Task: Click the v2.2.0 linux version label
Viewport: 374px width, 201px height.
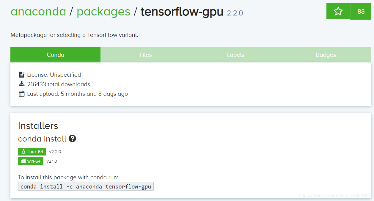Action: [55, 152]
